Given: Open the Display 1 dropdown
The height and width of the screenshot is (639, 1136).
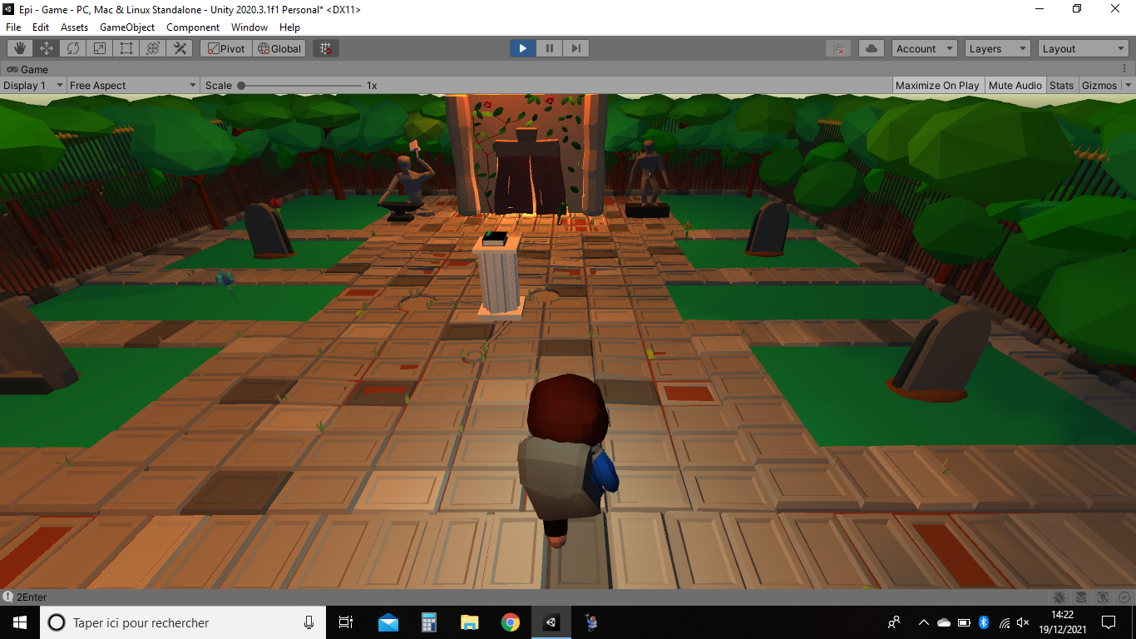Looking at the screenshot, I should (33, 85).
